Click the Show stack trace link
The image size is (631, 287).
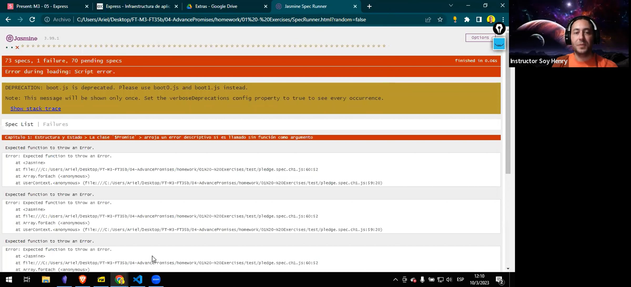(x=35, y=108)
